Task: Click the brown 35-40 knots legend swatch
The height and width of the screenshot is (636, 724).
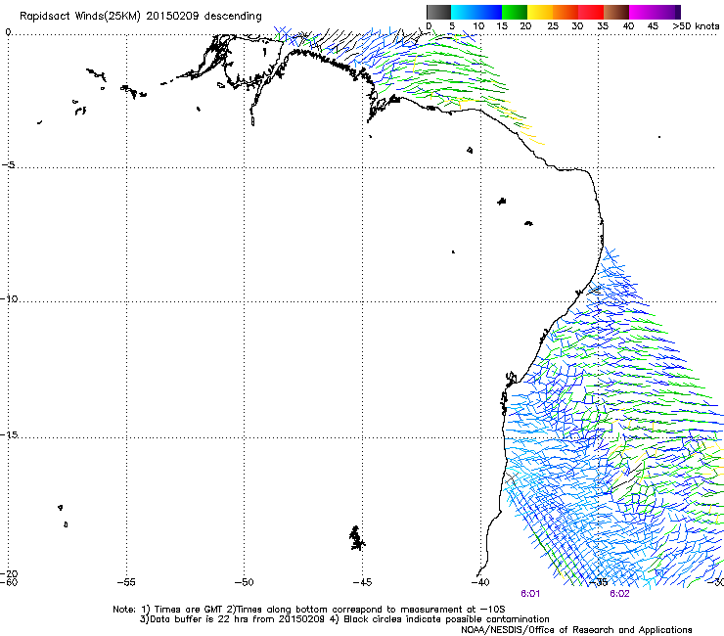Action: [x=616, y=12]
